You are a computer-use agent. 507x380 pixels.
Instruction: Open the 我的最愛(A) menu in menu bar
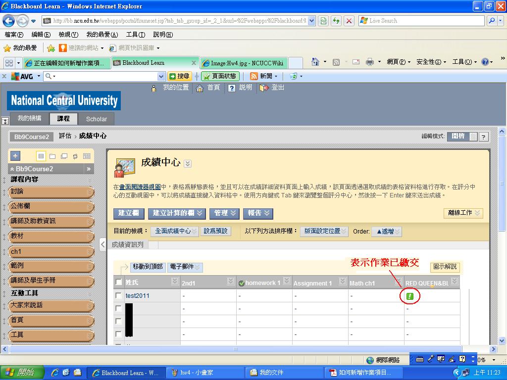pos(102,35)
